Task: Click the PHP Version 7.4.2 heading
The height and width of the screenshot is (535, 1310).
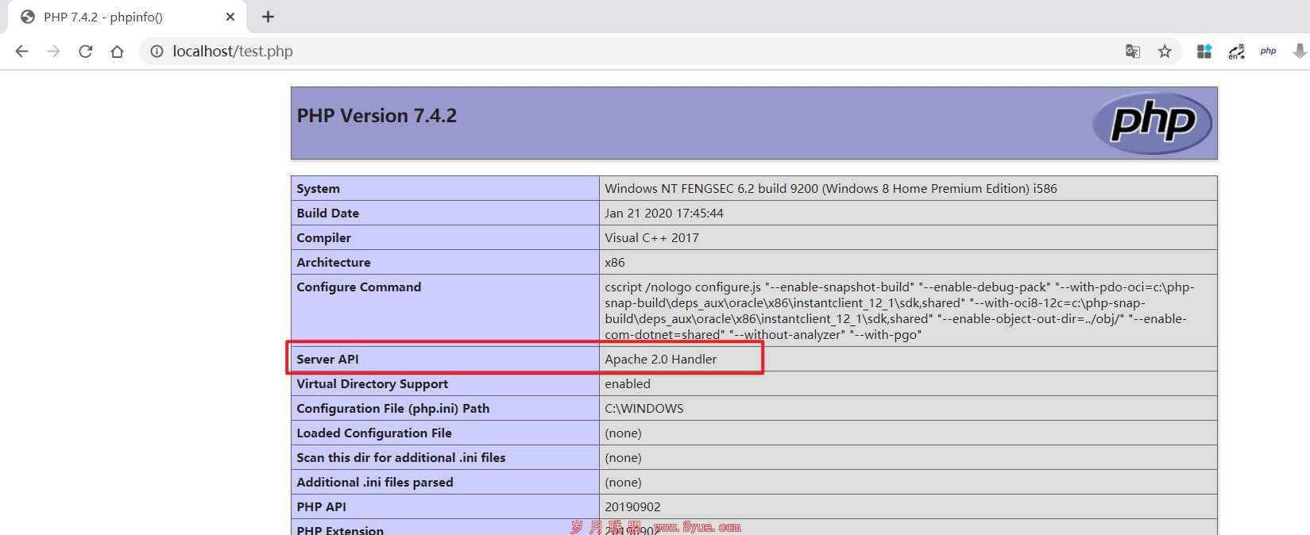Action: (x=377, y=116)
